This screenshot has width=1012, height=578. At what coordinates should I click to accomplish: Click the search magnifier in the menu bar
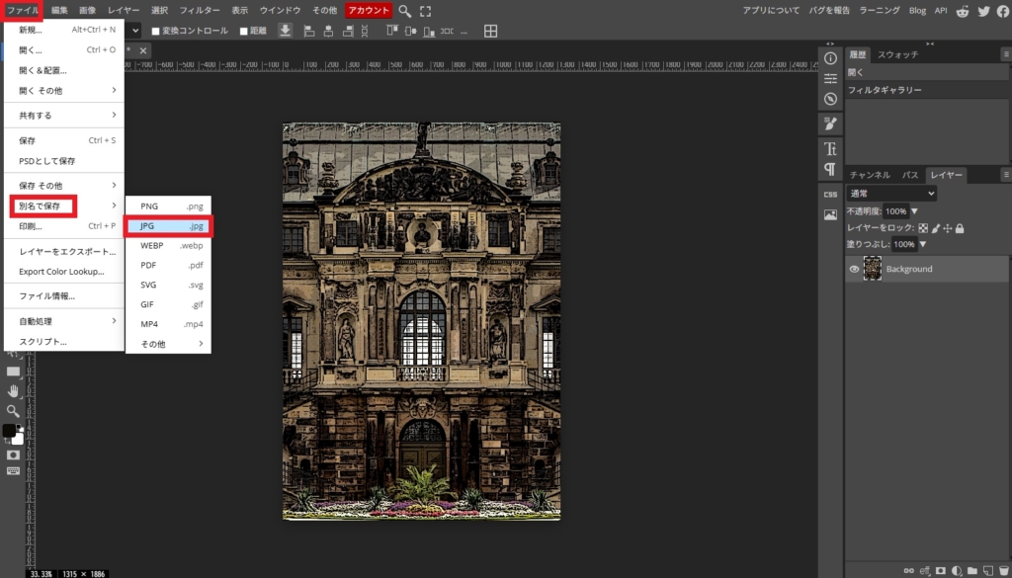(x=405, y=11)
